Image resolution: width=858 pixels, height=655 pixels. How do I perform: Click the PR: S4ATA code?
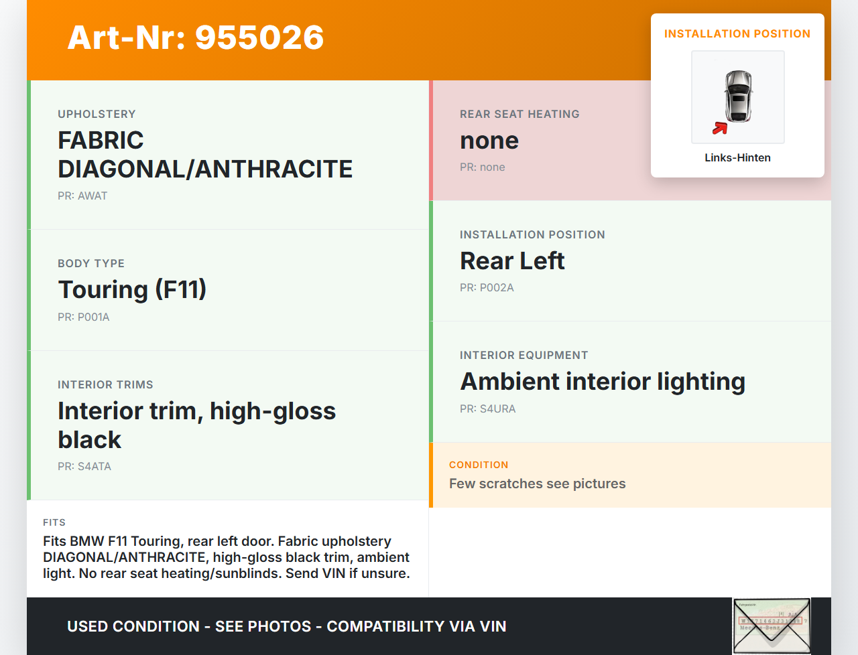pos(84,467)
